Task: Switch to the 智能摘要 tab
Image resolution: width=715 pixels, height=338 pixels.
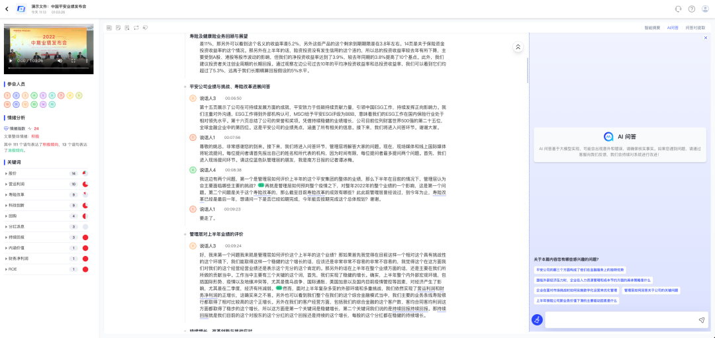Action: click(651, 28)
